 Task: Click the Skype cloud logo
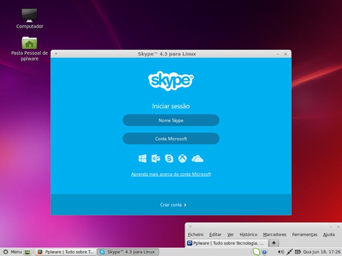pyautogui.click(x=171, y=80)
